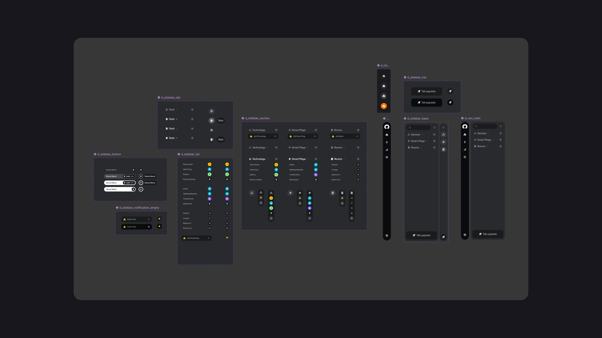This screenshot has width=602, height=338.
Task: Click the round rocket icon at bottom of d_sidebar_base
Action: click(x=443, y=237)
